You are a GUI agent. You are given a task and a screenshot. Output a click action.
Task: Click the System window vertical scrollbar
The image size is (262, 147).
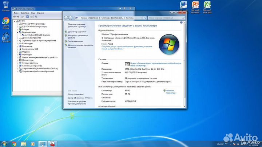tap(184, 61)
